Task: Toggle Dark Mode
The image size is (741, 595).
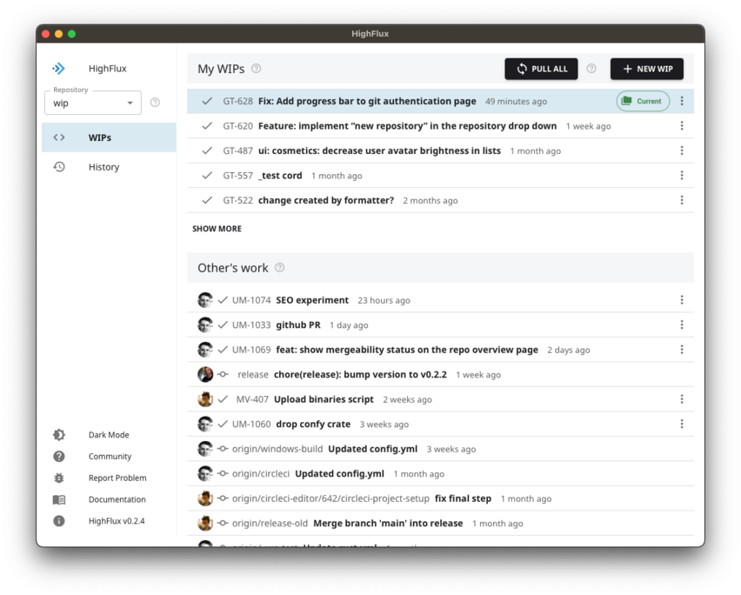Action: point(59,434)
